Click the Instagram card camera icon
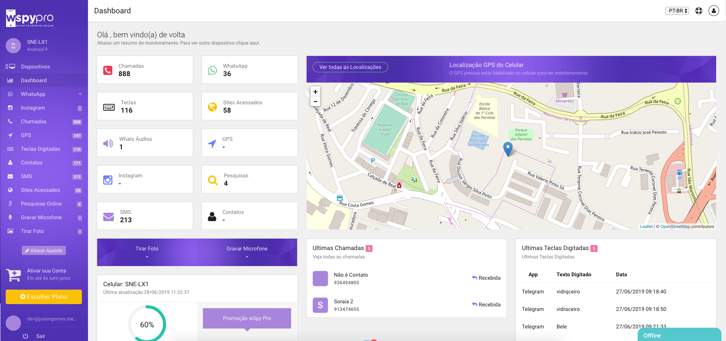Screen dimensions: 726x341 point(108,180)
